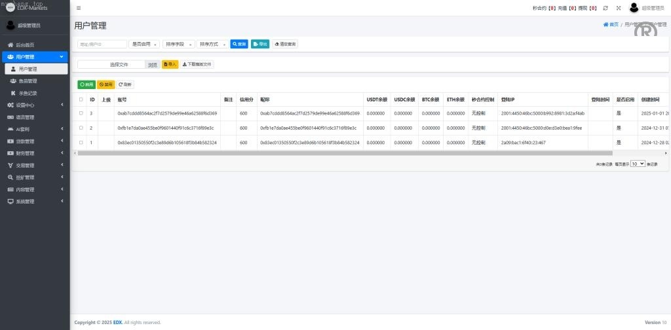
Task: Check the checkbox for user ID 1
Action: (x=81, y=142)
